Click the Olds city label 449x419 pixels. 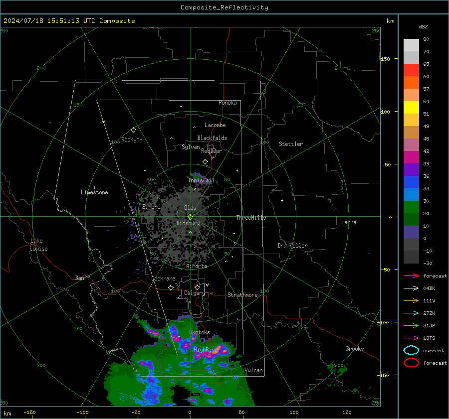(x=190, y=208)
